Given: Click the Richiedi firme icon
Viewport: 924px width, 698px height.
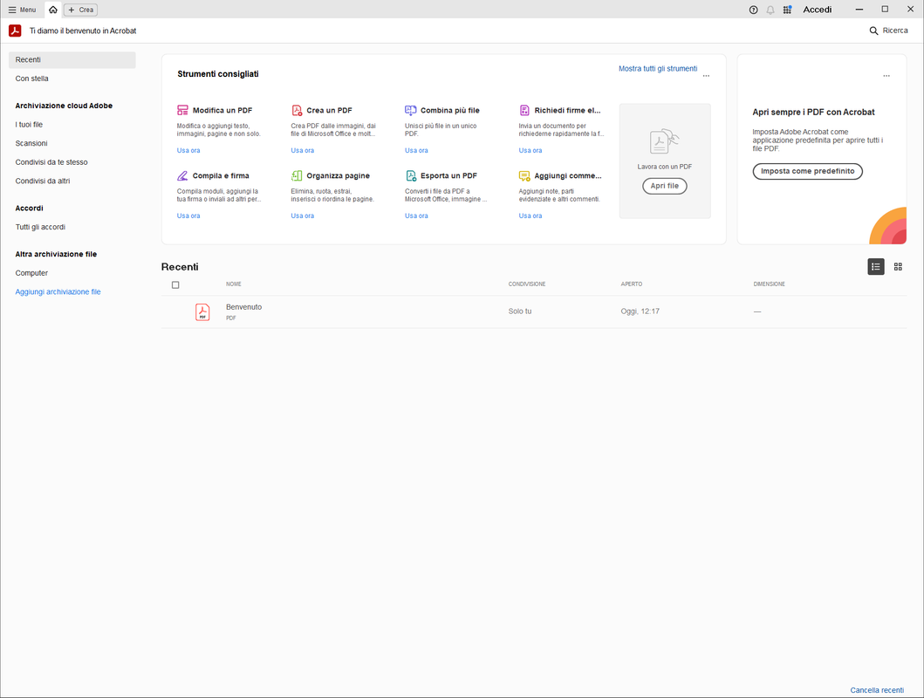Looking at the screenshot, I should 524,110.
